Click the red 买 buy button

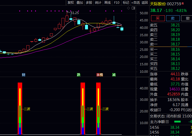pyautogui.click(x=158, y=18)
